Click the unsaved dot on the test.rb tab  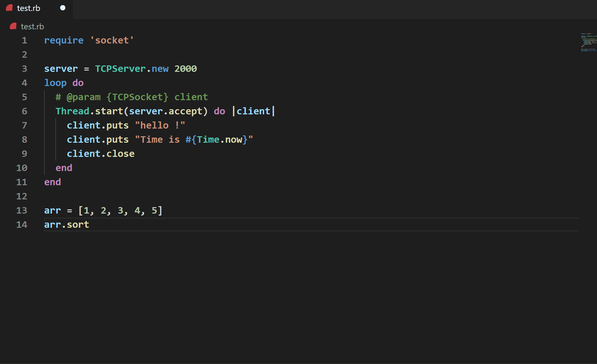63,8
